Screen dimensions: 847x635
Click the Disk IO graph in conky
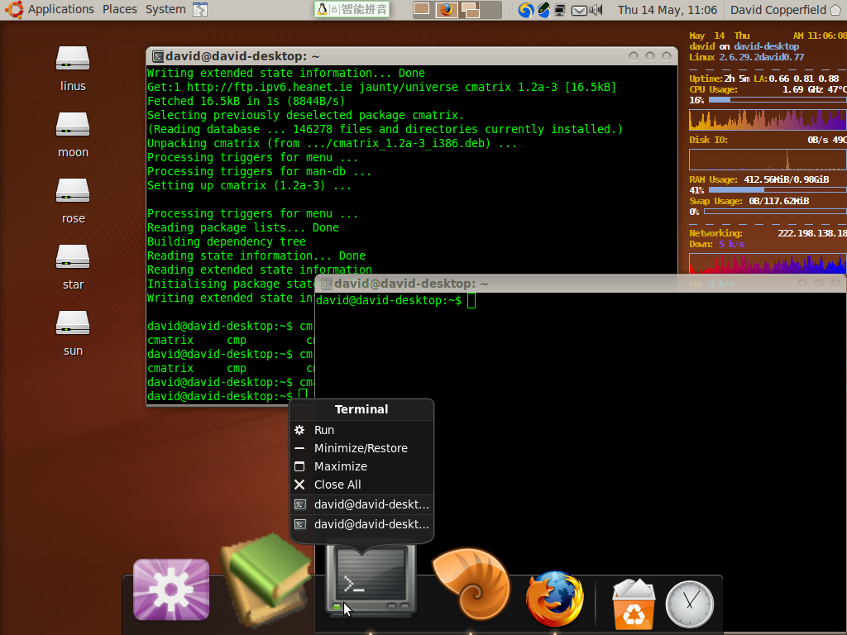[x=768, y=160]
